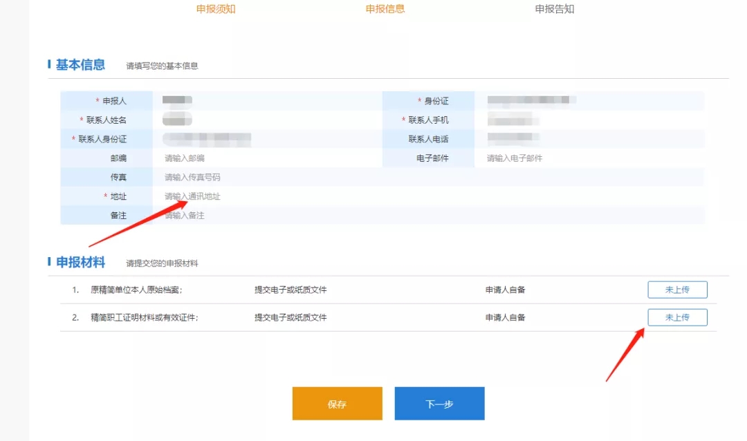
Task: Click text 精简职工证明材料或有效证件
Action: click(x=143, y=317)
